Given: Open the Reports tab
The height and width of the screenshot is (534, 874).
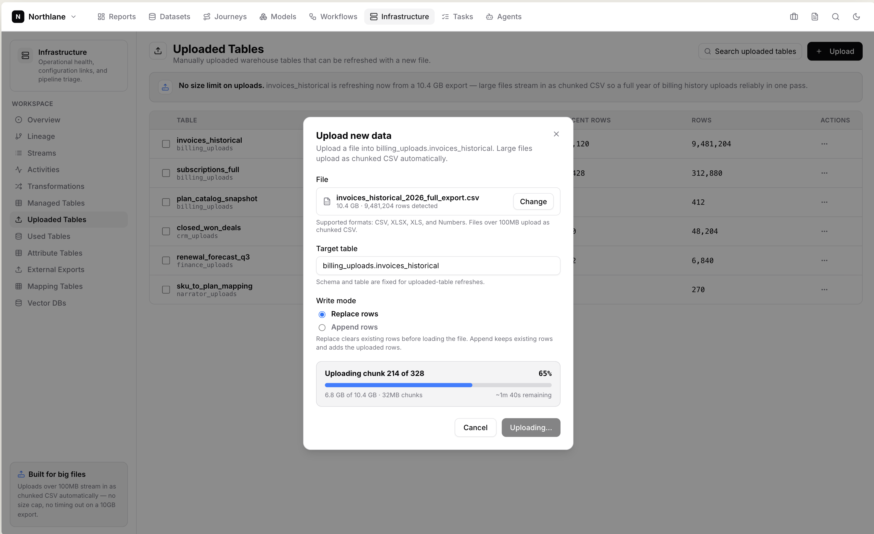Looking at the screenshot, I should [117, 17].
